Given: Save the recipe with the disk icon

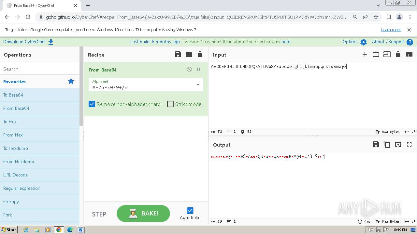Looking at the screenshot, I should pyautogui.click(x=178, y=55).
